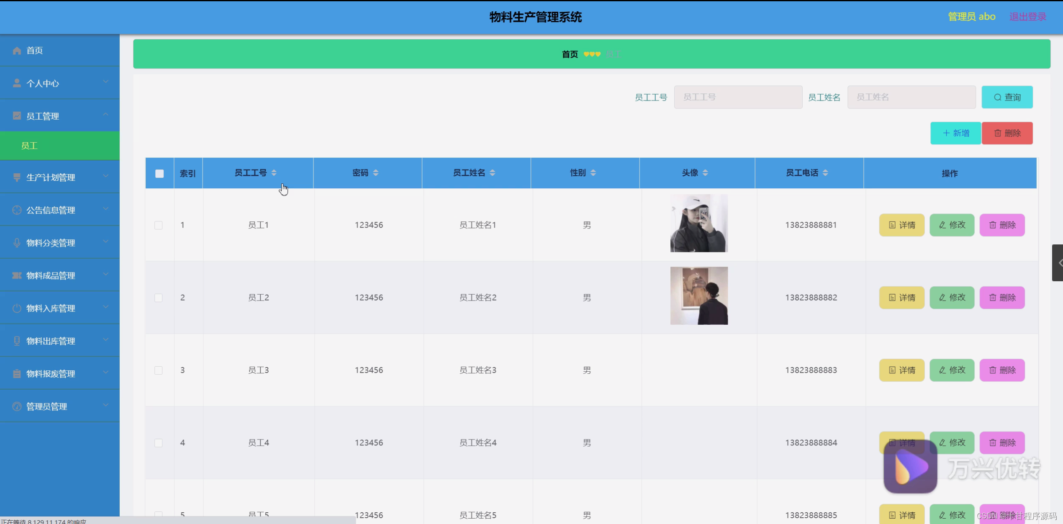Click the 退出登录 logout link
The height and width of the screenshot is (524, 1063).
(x=1027, y=17)
